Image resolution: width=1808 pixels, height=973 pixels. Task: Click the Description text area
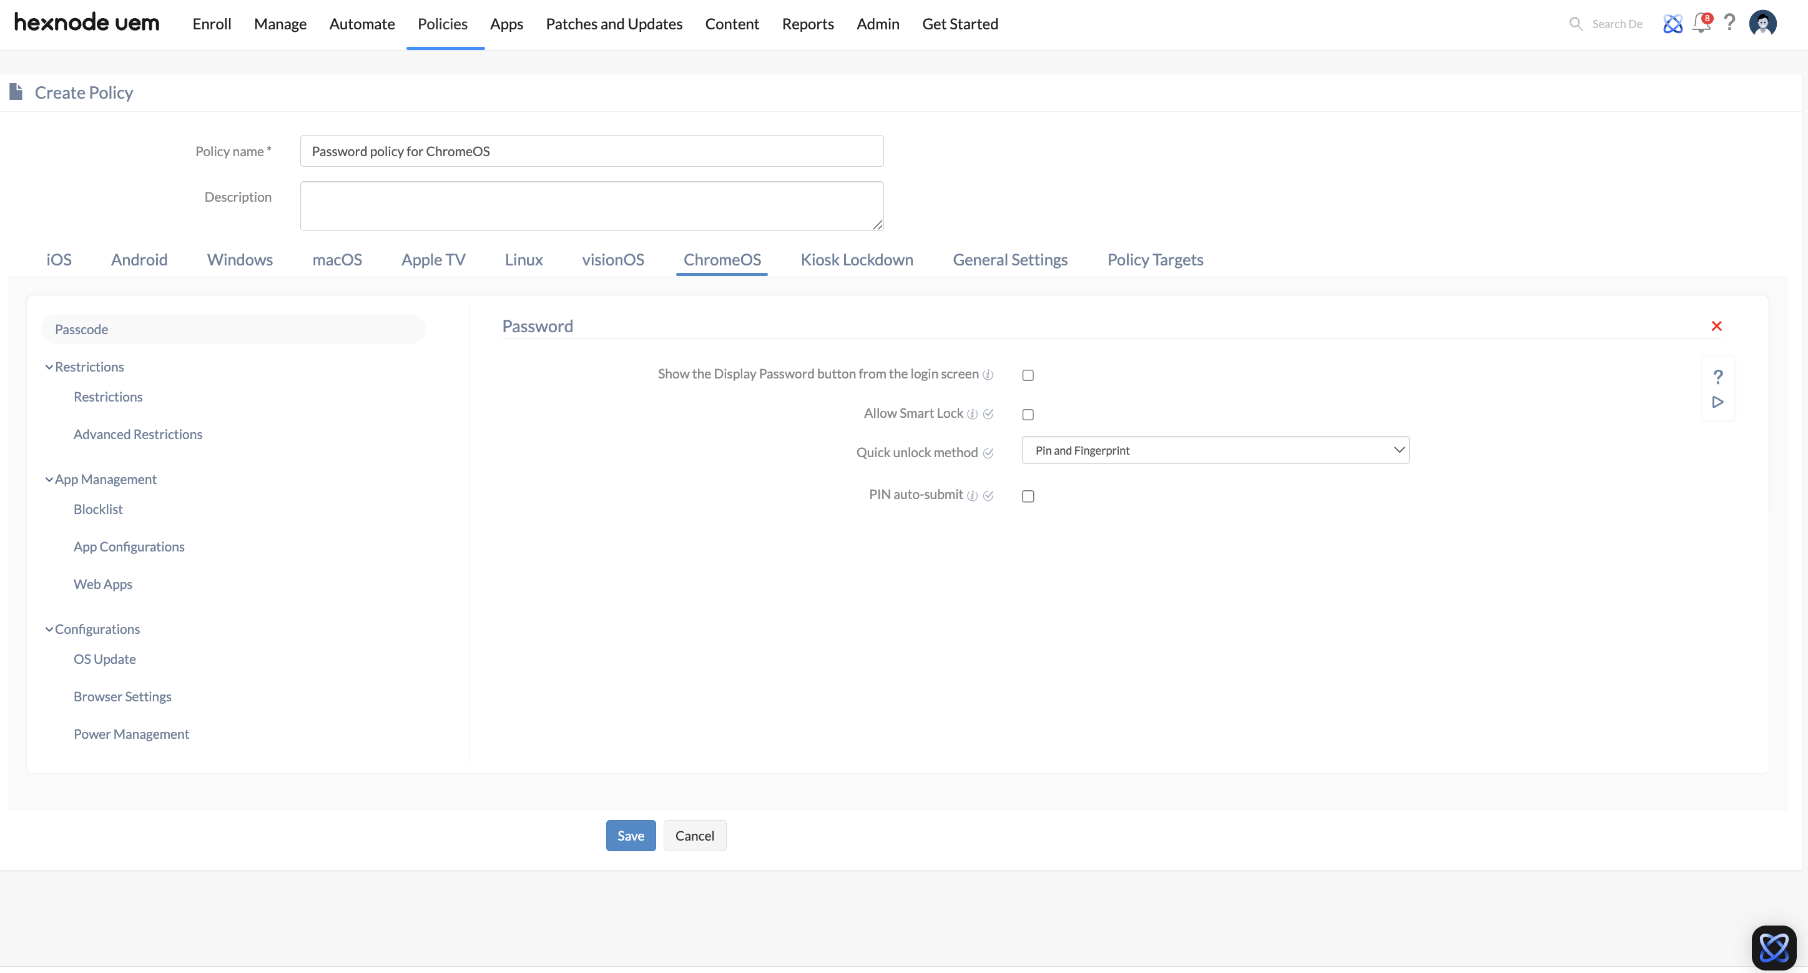click(x=592, y=205)
